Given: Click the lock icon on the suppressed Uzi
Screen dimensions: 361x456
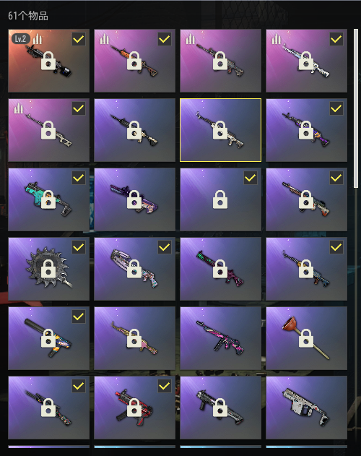Looking at the screenshot, I should (48, 338).
